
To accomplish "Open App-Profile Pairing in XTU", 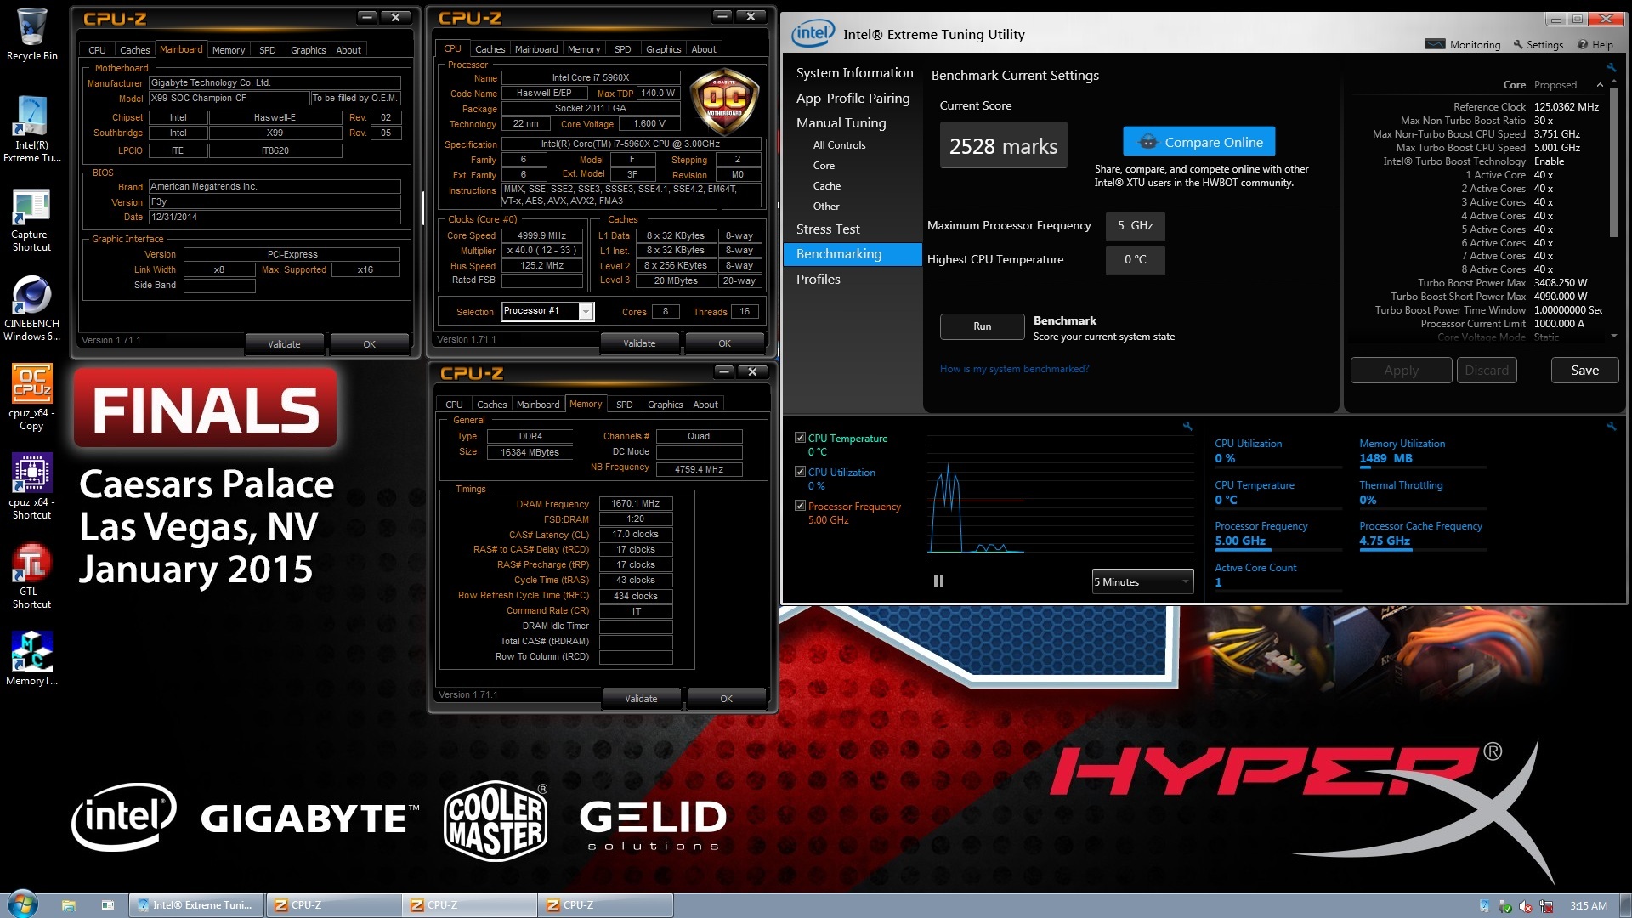I will (x=853, y=99).
